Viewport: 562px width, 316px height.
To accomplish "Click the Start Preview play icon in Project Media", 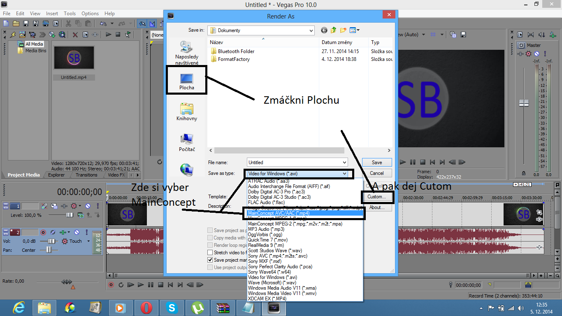I will tap(108, 35).
